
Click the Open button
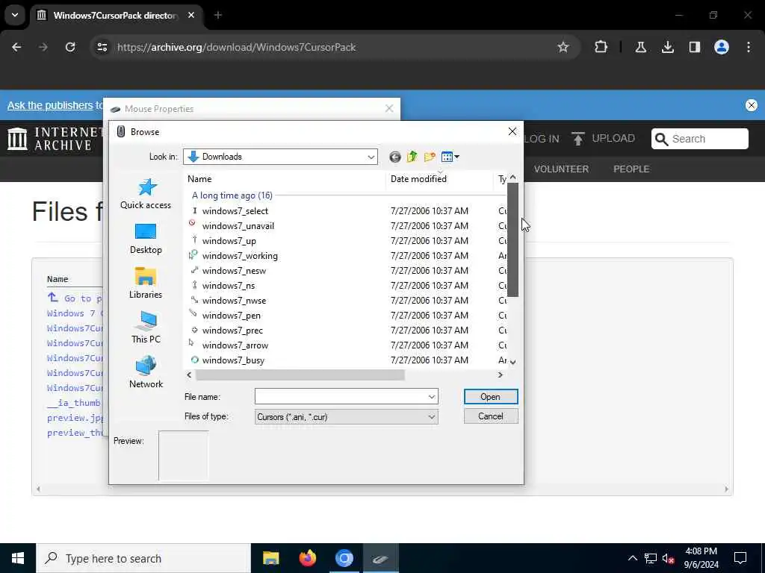pyautogui.click(x=491, y=397)
